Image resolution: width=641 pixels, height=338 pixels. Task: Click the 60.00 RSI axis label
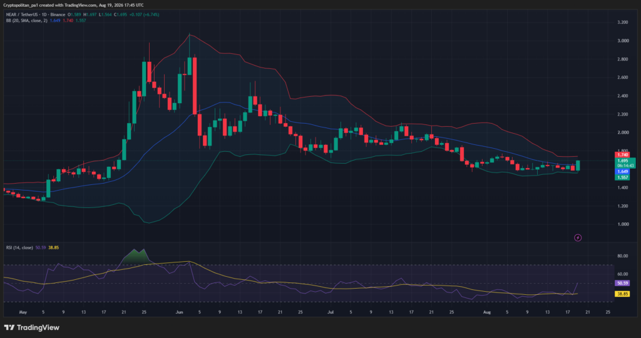[622, 274]
